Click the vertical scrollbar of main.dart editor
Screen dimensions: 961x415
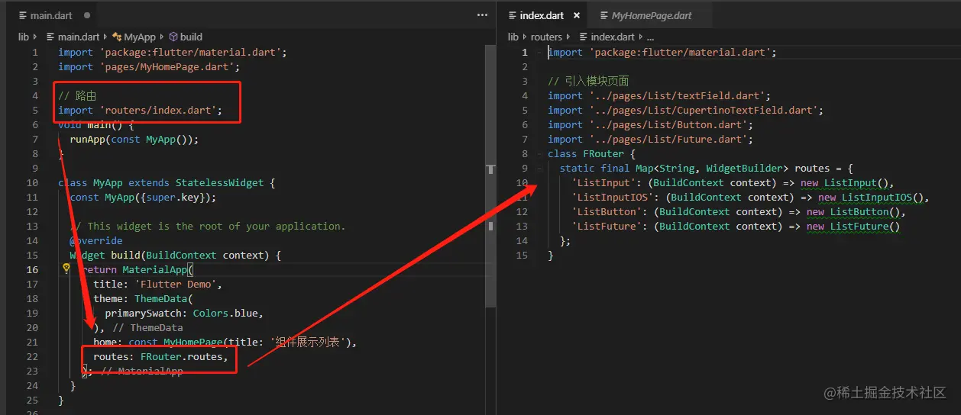coord(490,175)
